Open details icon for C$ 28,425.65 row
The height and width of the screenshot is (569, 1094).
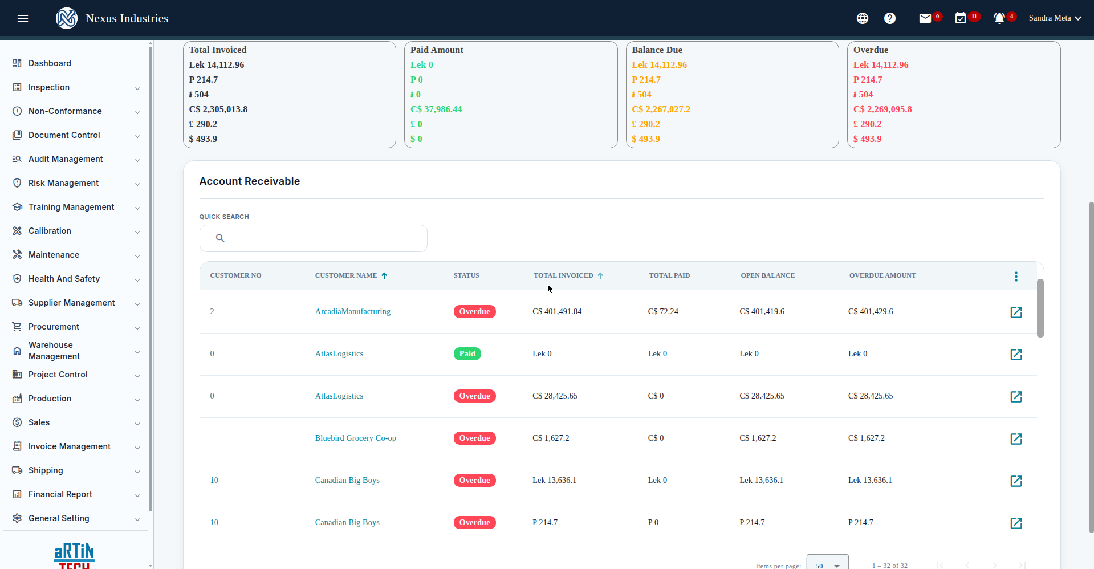(x=1016, y=396)
